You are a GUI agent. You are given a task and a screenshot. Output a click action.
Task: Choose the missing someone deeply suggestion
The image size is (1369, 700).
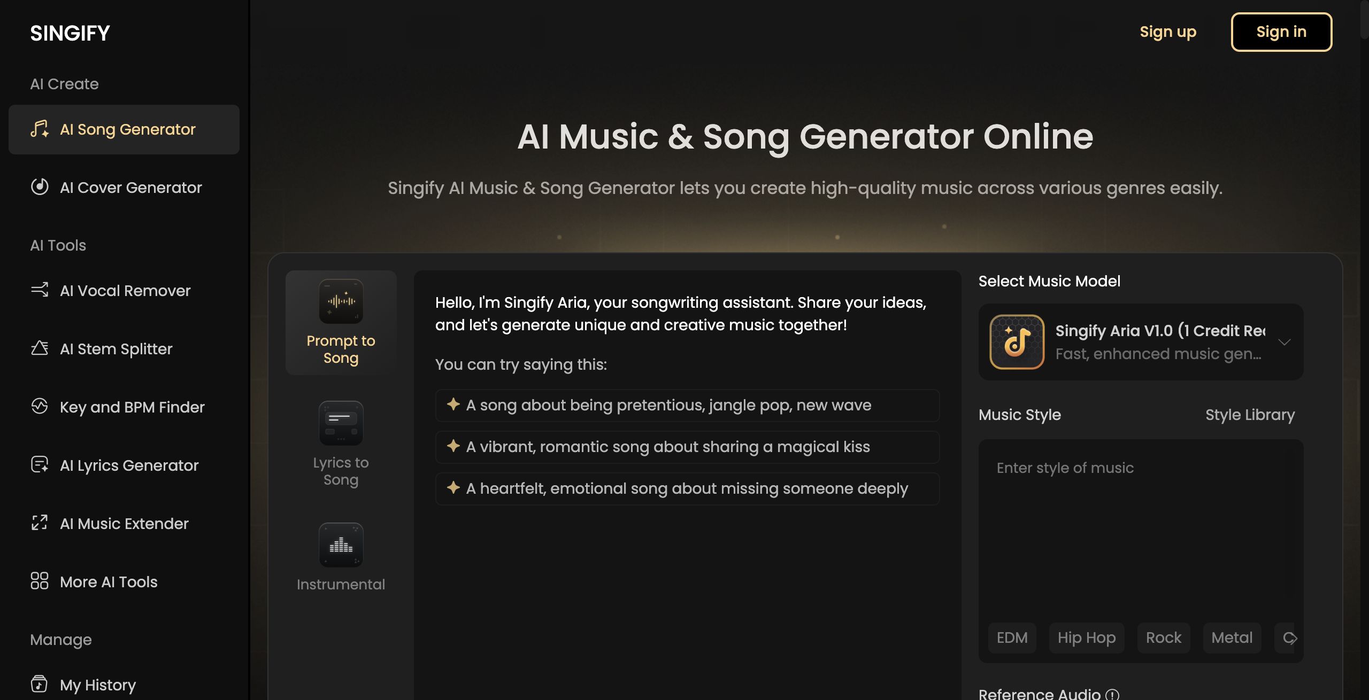point(687,489)
